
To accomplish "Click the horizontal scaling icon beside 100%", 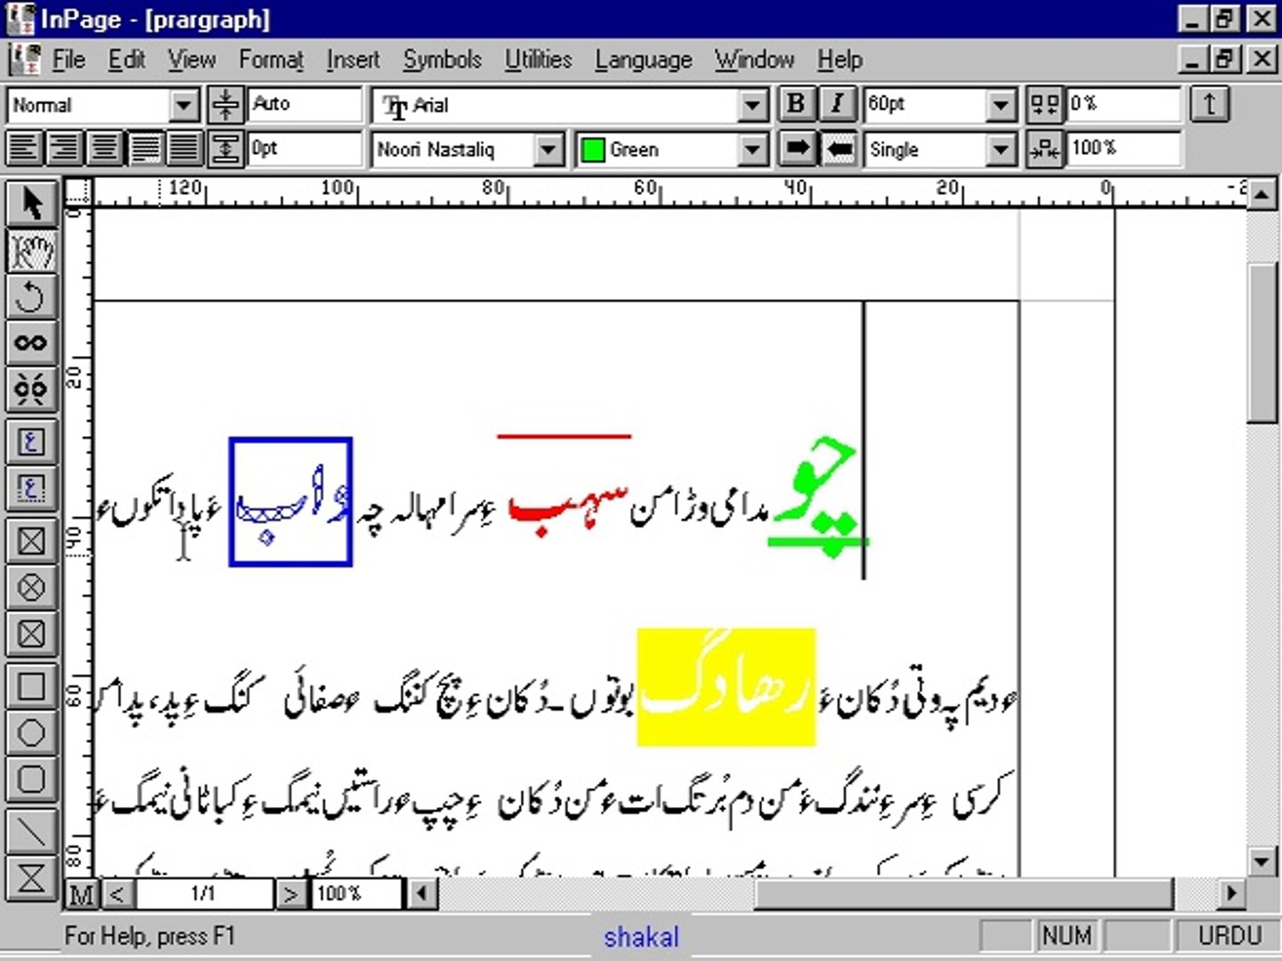I will (1044, 149).
